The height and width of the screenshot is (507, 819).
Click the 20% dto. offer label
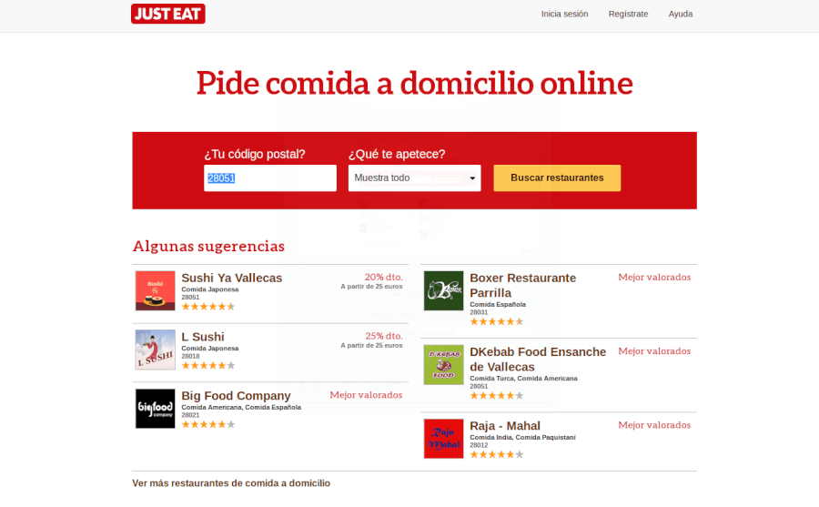(383, 277)
